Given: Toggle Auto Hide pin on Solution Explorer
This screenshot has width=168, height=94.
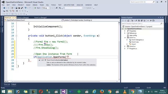Looking at the screenshot, I should point(160,17).
